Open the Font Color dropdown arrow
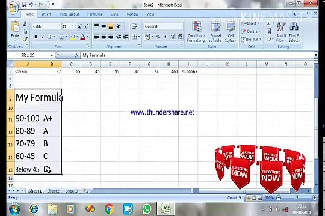Image resolution: width=325 pixels, height=216 pixels. click(88, 37)
